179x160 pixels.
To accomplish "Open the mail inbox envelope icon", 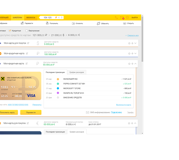I will pyautogui.click(x=122, y=18).
